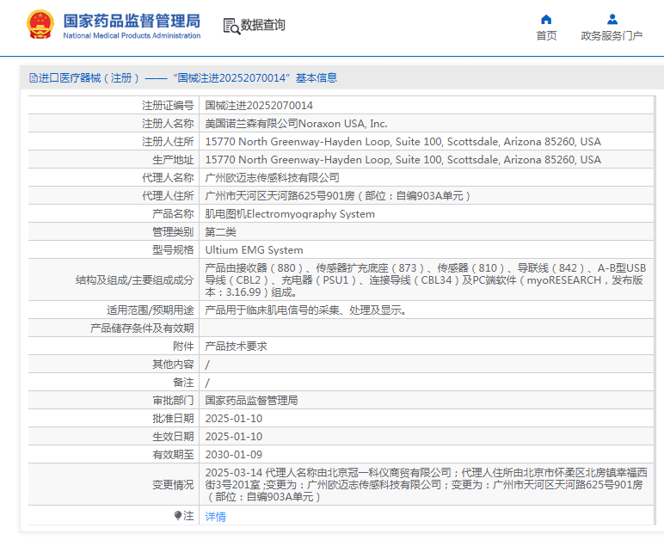Click the Ultium EMG System model value
This screenshot has width=664, height=540.
tap(254, 250)
